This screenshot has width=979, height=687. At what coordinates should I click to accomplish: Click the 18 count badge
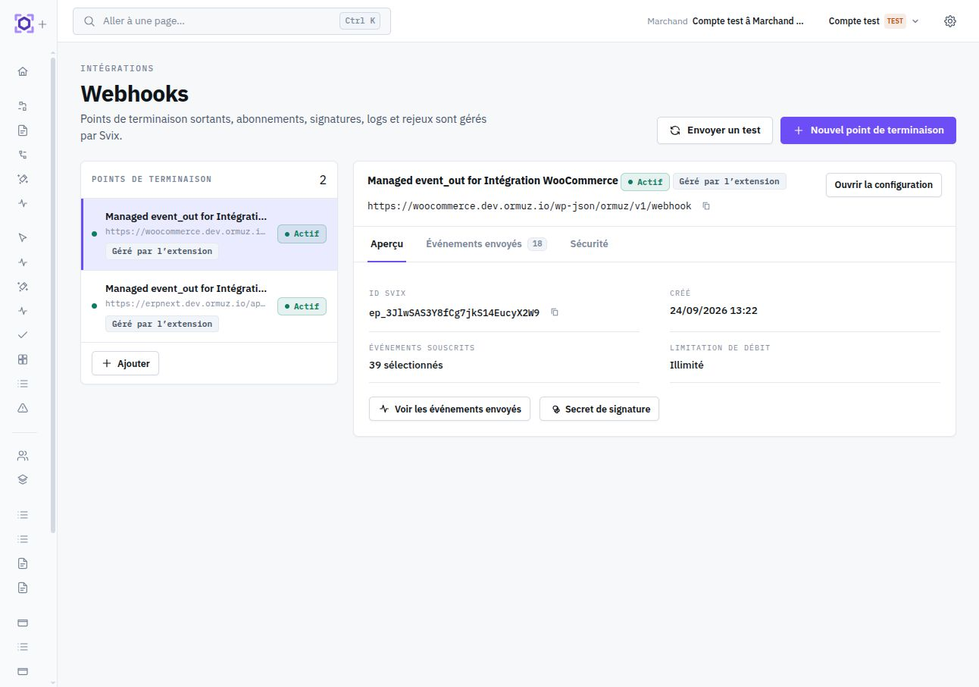(537, 244)
